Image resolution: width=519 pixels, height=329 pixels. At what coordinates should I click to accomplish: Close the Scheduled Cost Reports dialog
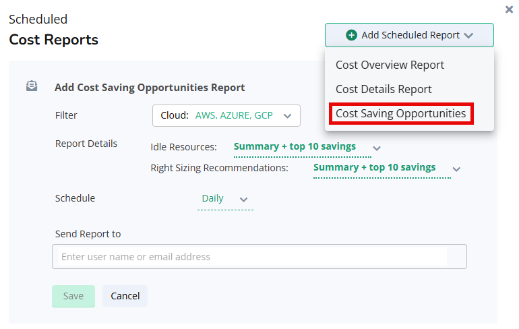click(509, 9)
